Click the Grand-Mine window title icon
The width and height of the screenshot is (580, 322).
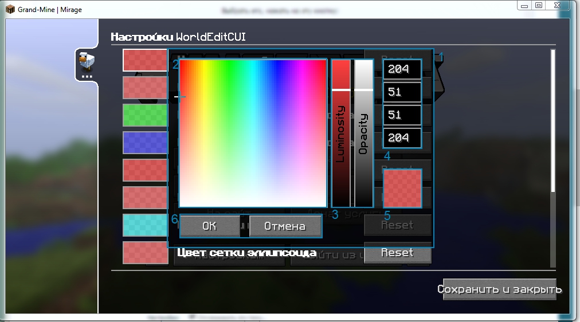coord(10,9)
